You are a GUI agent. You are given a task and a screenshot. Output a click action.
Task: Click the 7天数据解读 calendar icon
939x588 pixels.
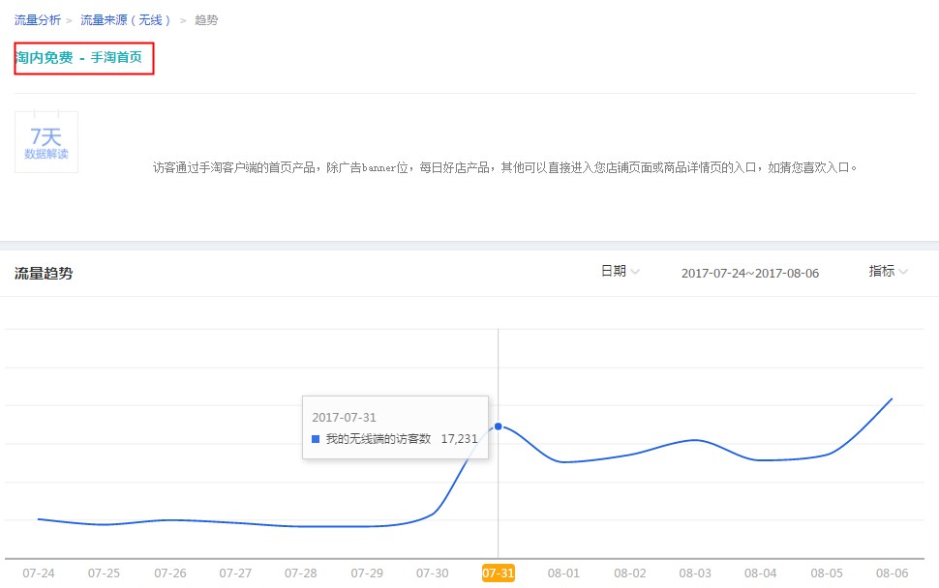(x=45, y=141)
